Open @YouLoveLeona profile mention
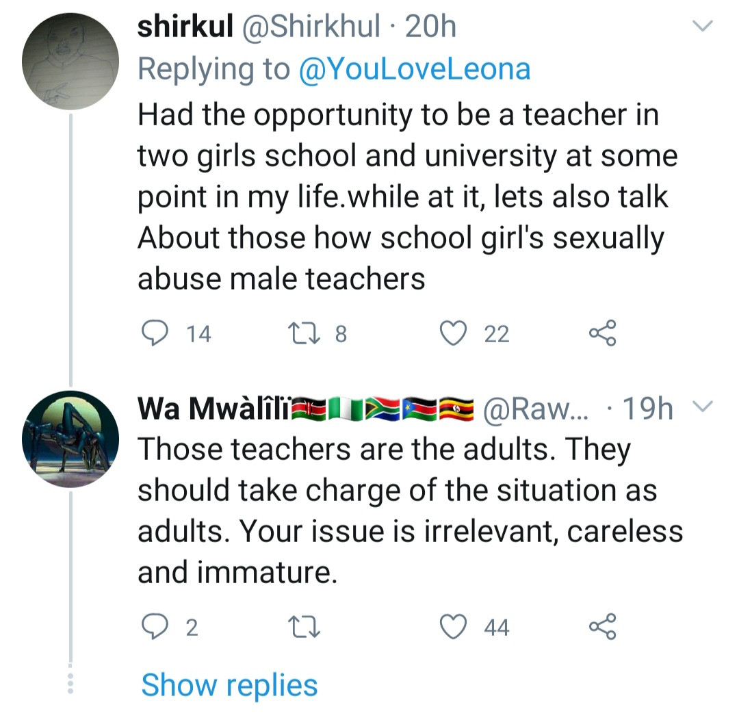The width and height of the screenshot is (739, 720). pyautogui.click(x=415, y=69)
